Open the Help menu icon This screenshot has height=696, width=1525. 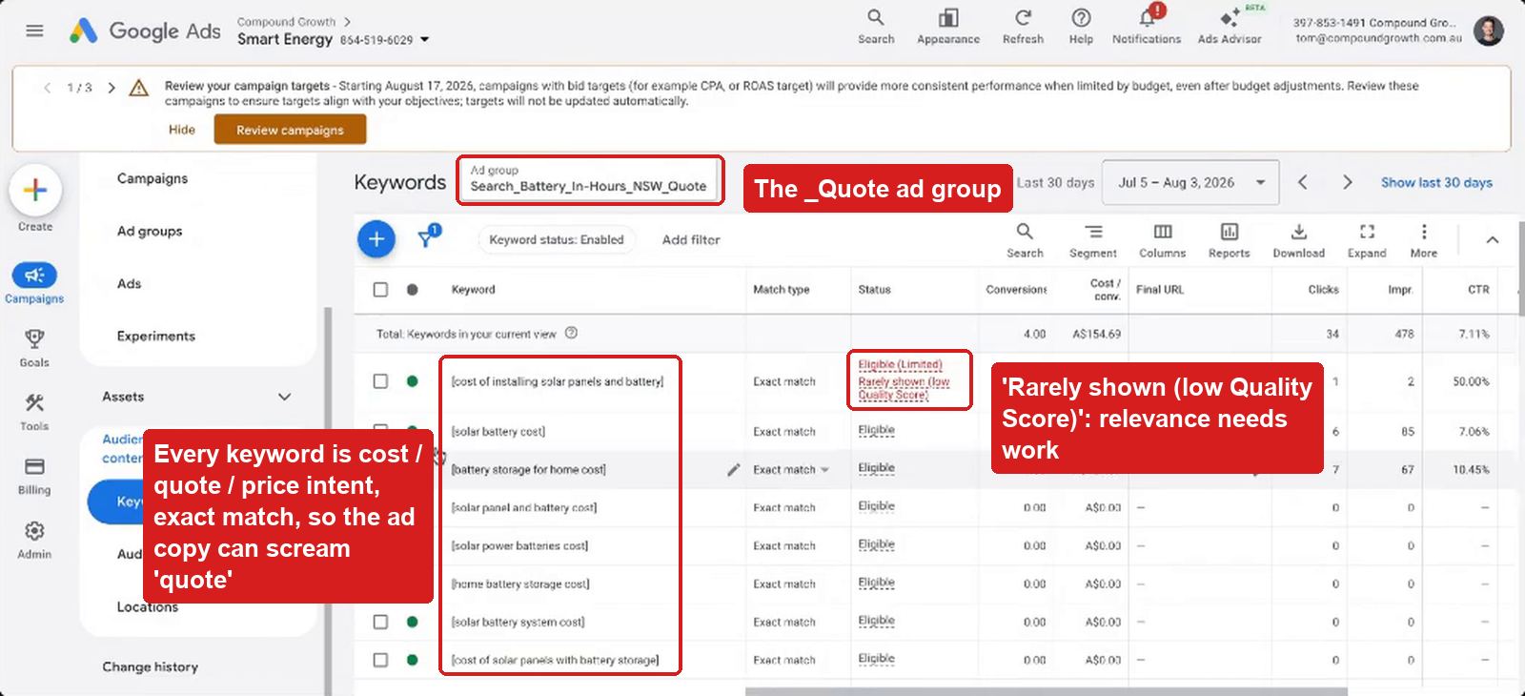1081,27
